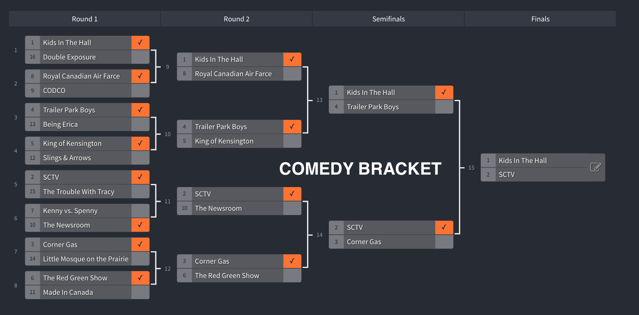The image size is (639, 315).
Task: Toggle the empty score box beside Kenny vs. Spenny
Action: tap(140, 211)
